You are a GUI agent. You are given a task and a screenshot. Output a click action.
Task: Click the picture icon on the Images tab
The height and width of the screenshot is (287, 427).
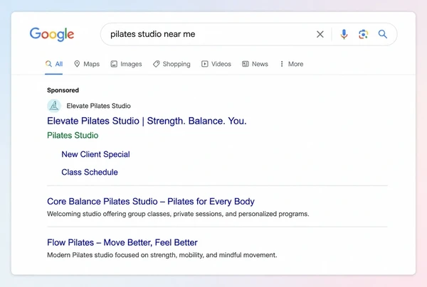[x=114, y=64]
